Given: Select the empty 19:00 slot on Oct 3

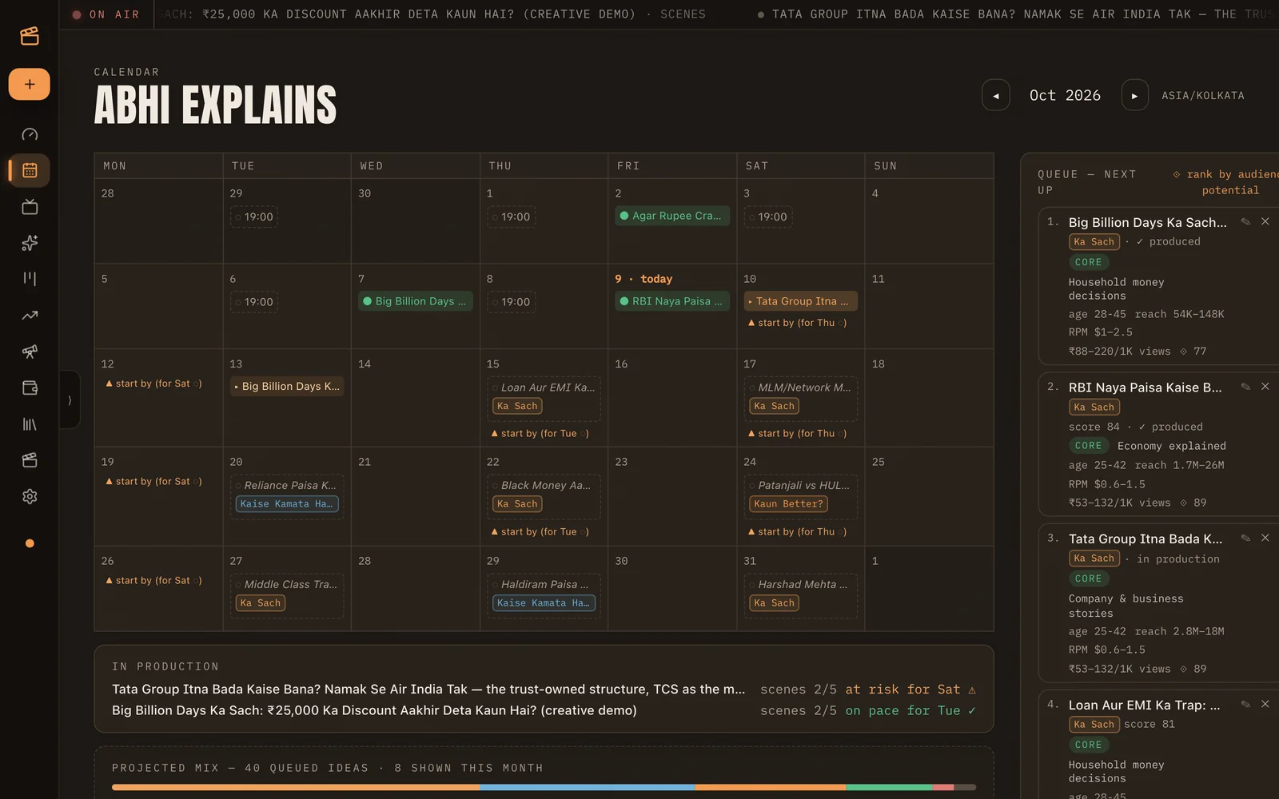Looking at the screenshot, I should 768,217.
